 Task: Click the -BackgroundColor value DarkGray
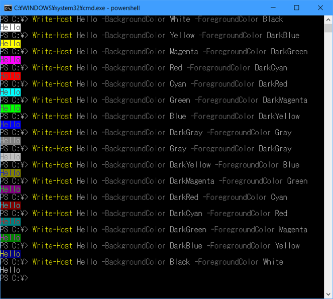point(186,133)
